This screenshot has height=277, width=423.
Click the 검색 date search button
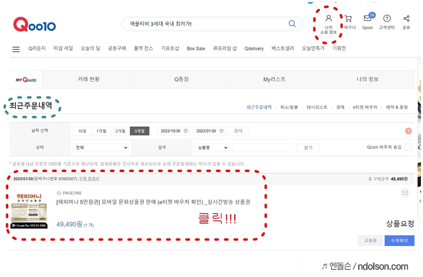click(x=238, y=131)
